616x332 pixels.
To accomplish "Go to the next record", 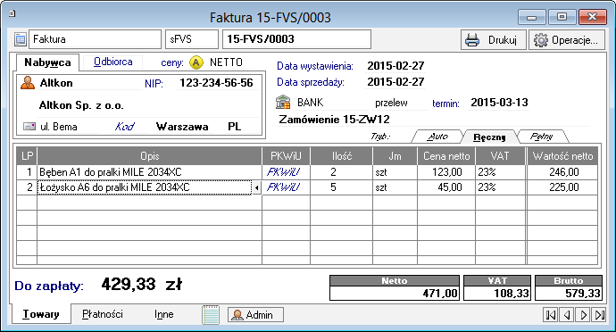I will pos(583,315).
